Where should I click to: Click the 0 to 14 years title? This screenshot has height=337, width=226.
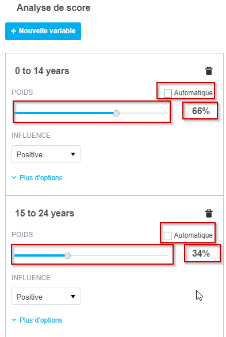click(x=42, y=71)
